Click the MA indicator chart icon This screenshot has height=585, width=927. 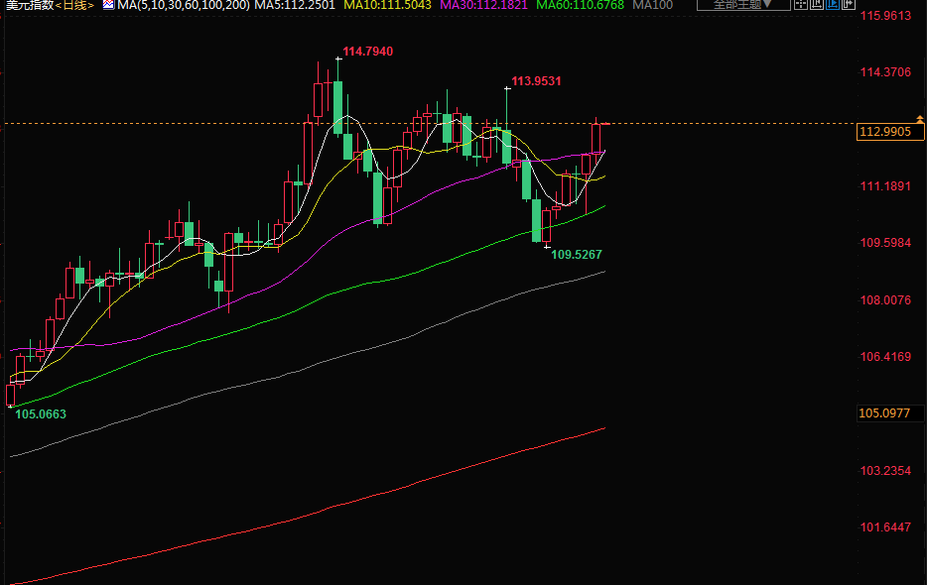pyautogui.click(x=108, y=5)
